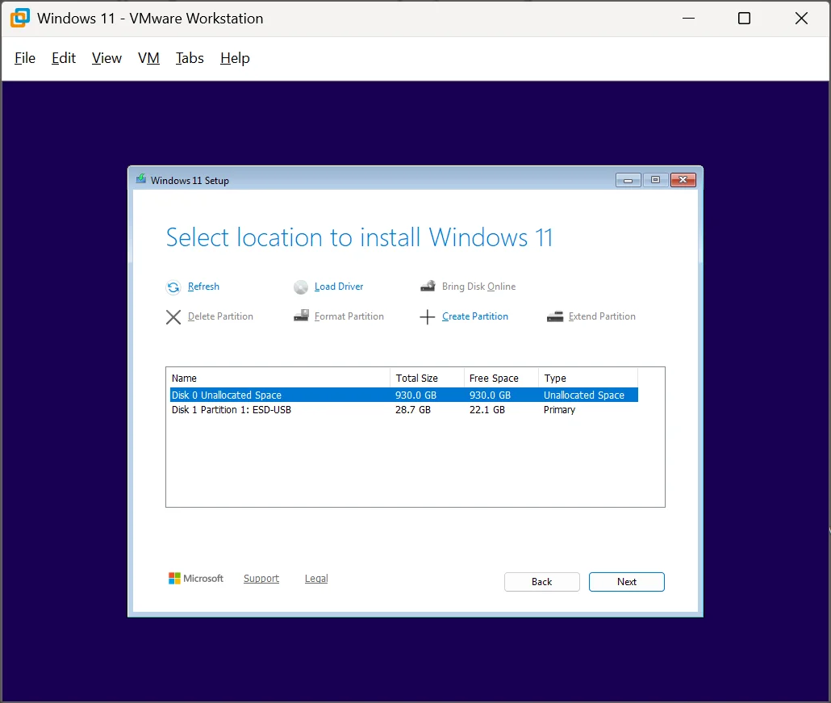Click the Bring Disk Online drive icon
This screenshot has height=703, width=831.
pyautogui.click(x=428, y=287)
